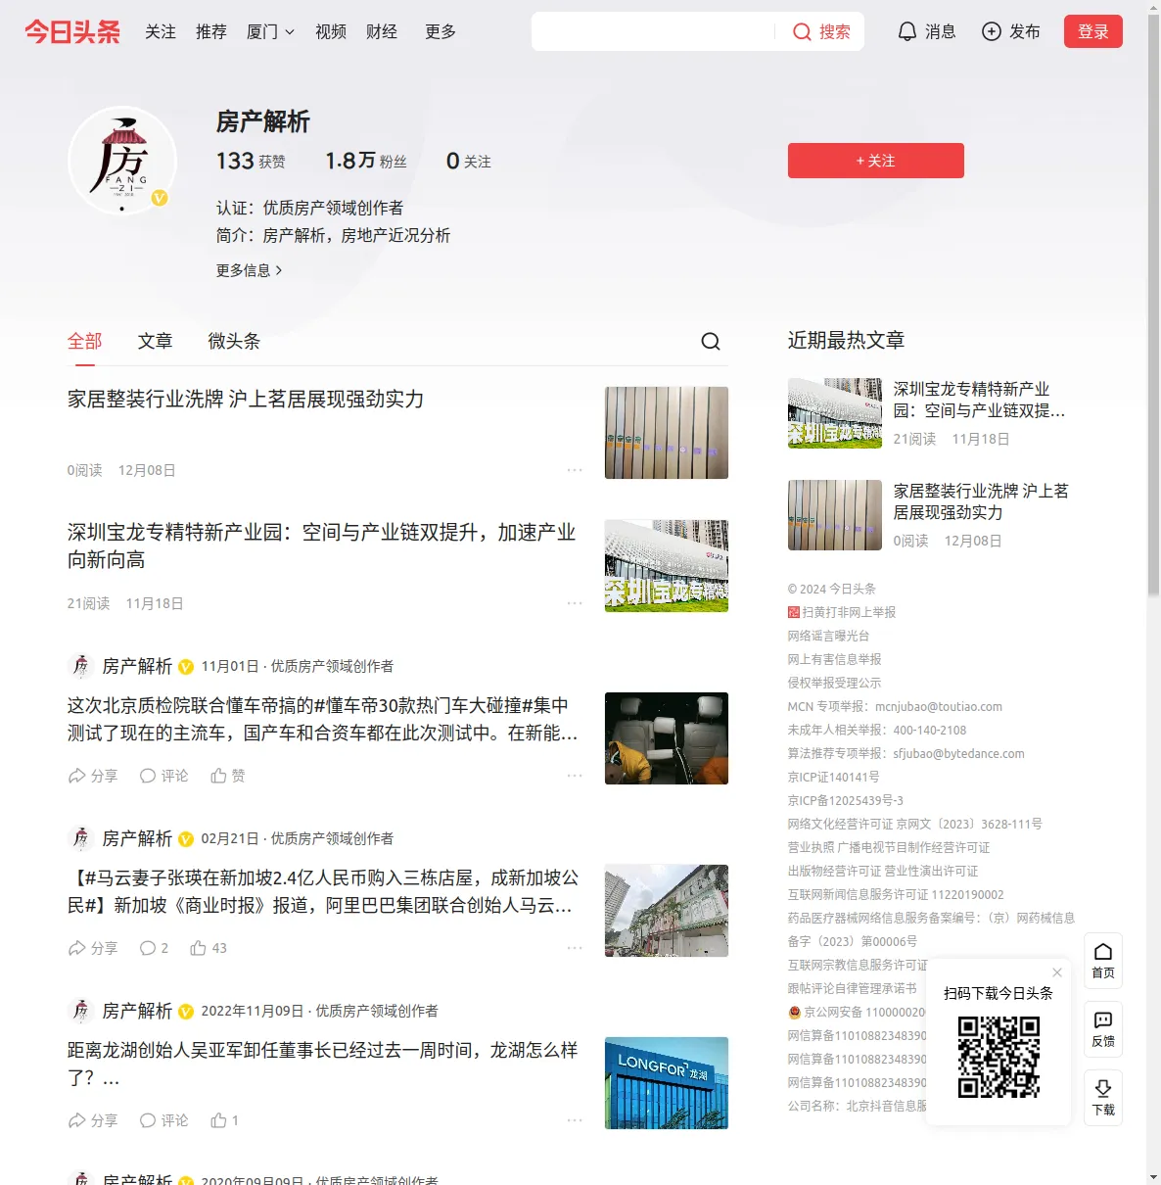Open more options for 懂车帝 post

(575, 776)
